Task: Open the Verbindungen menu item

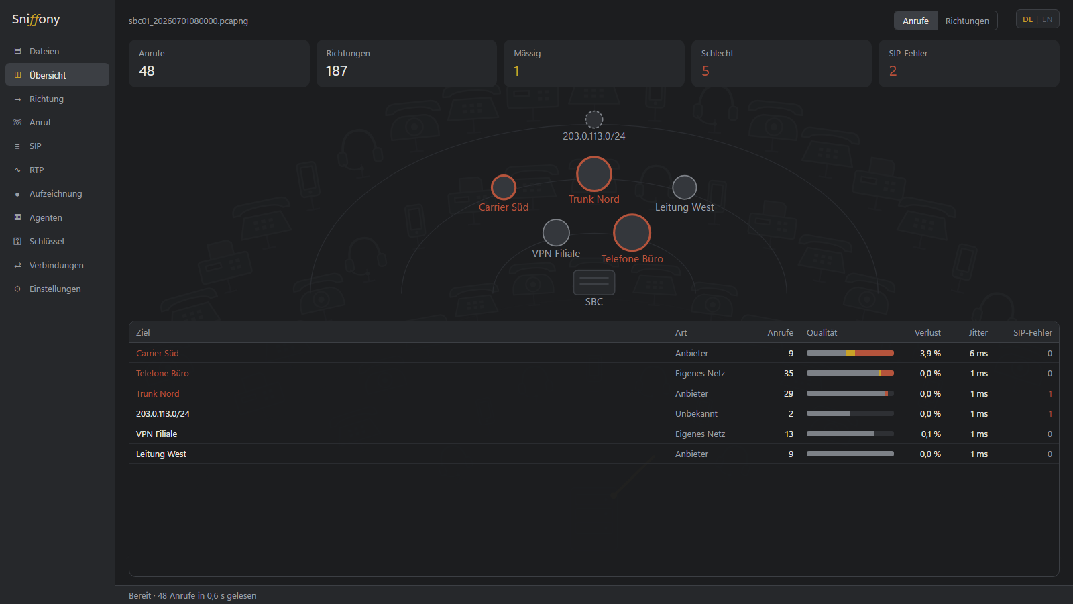Action: (x=57, y=265)
